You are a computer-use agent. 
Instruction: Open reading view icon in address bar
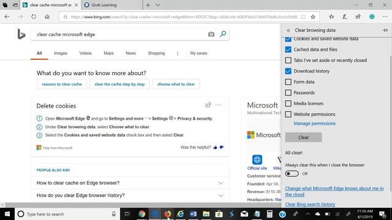pos(303,16)
